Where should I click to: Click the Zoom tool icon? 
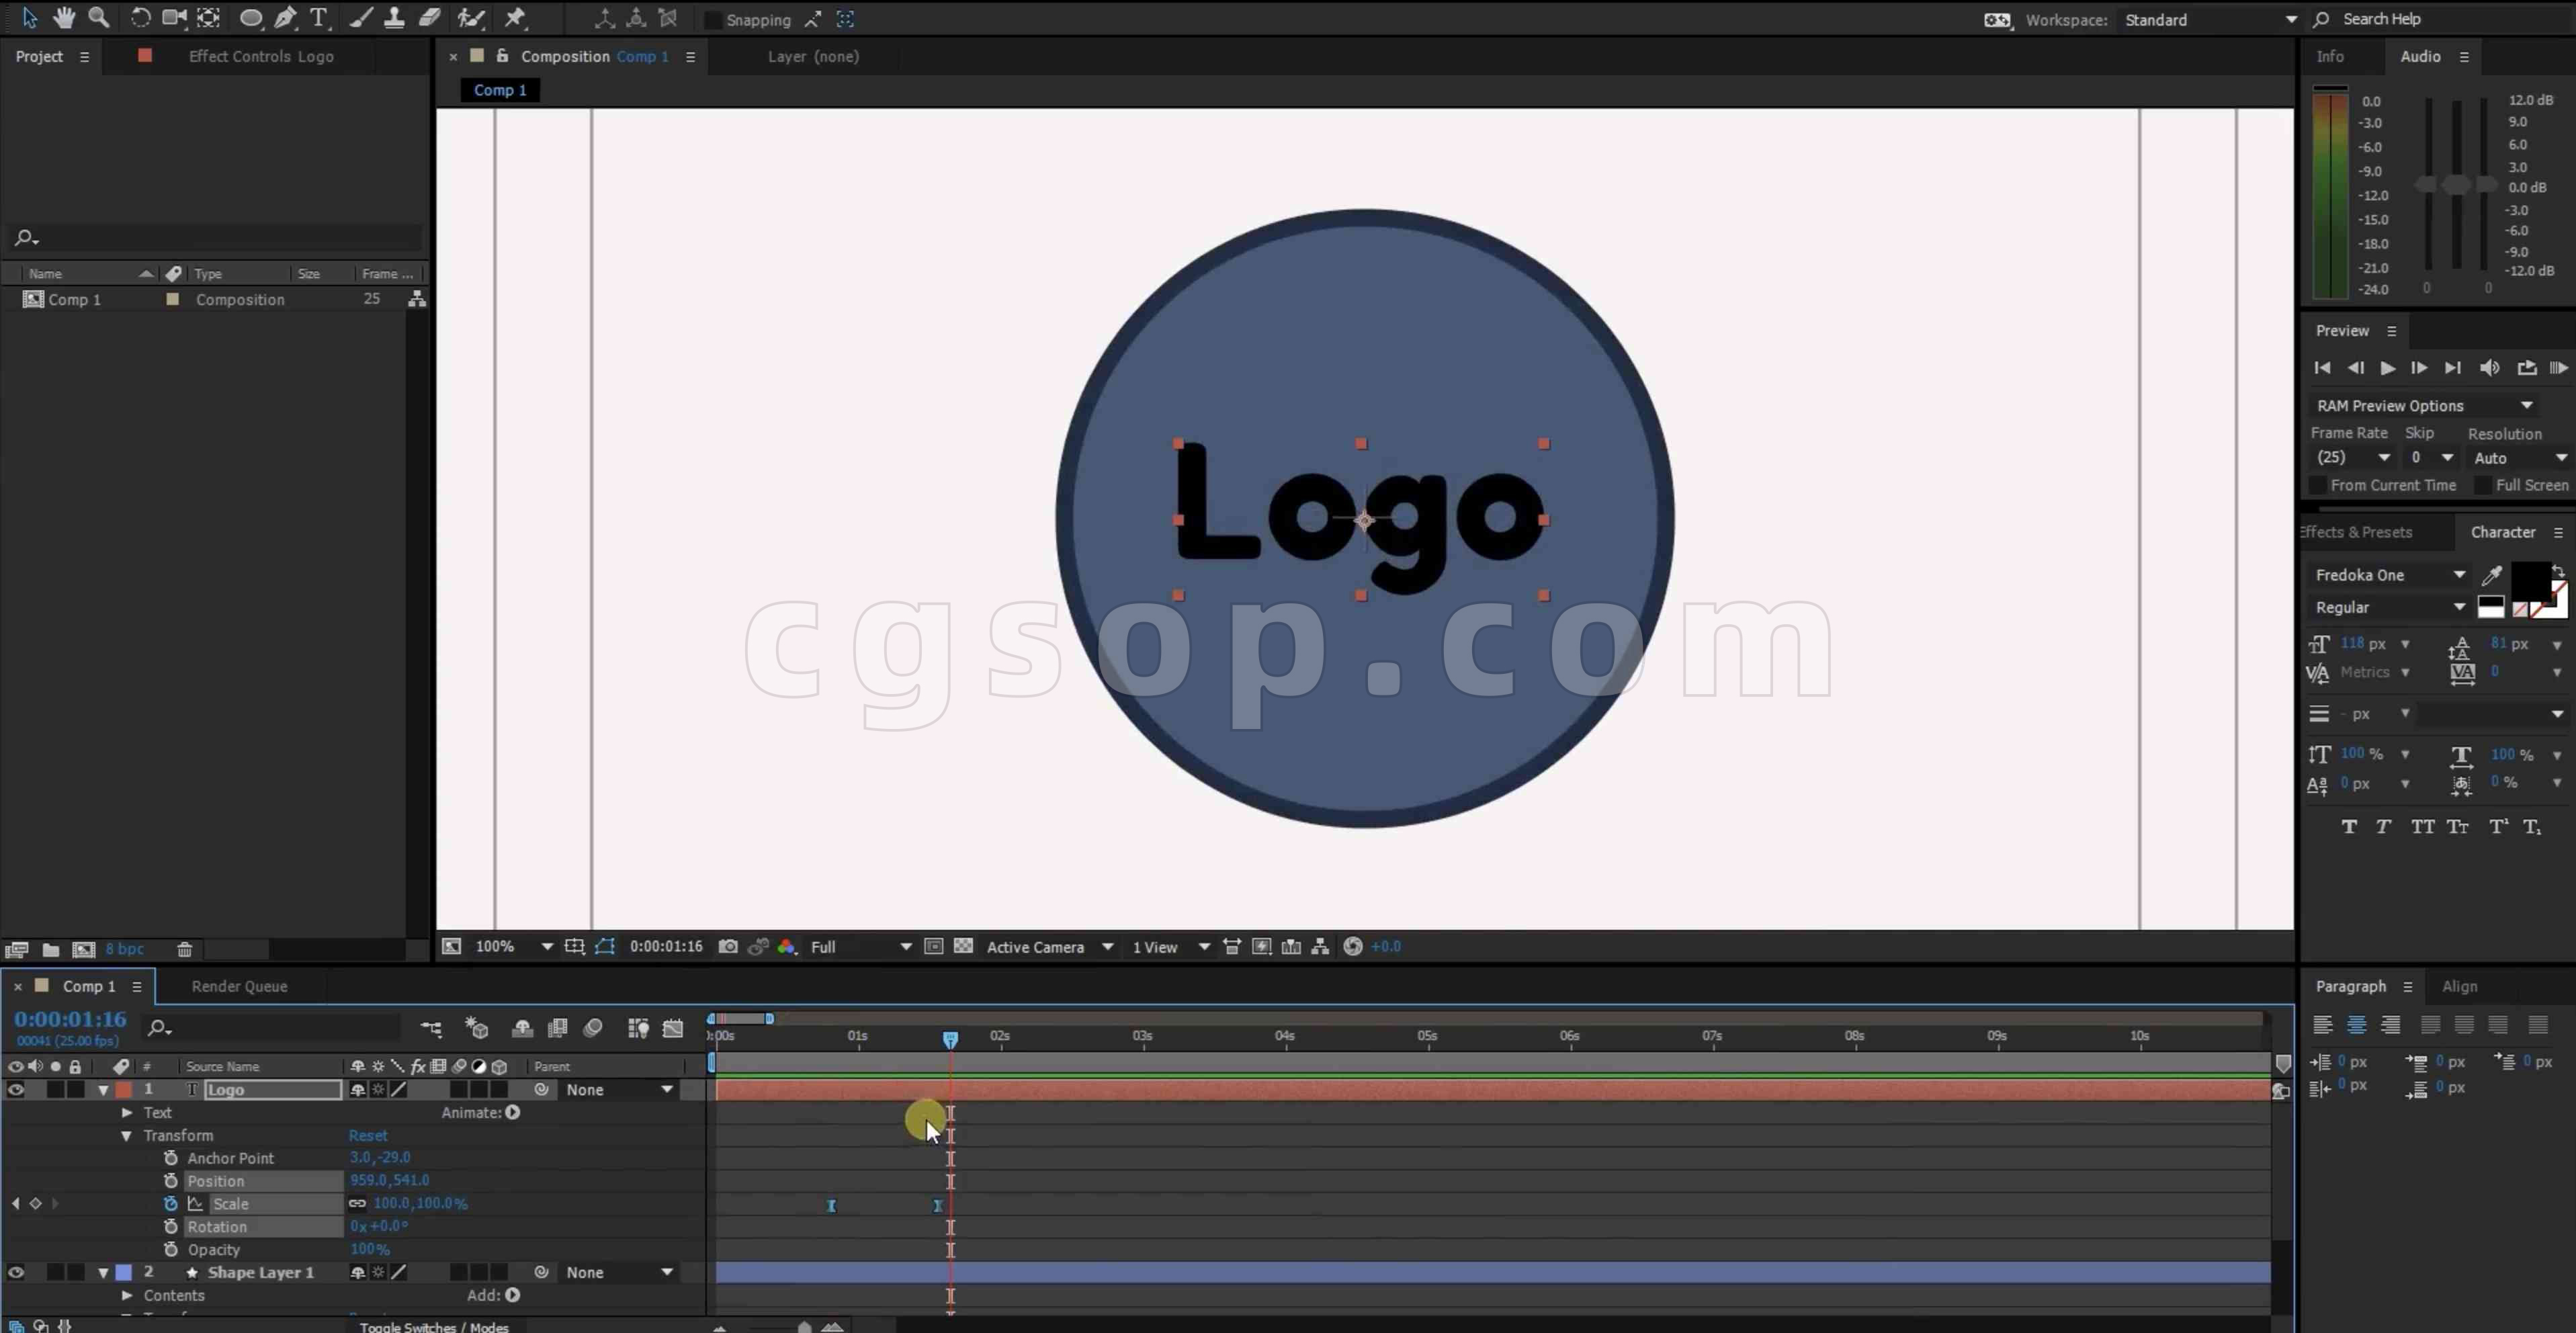pyautogui.click(x=98, y=18)
